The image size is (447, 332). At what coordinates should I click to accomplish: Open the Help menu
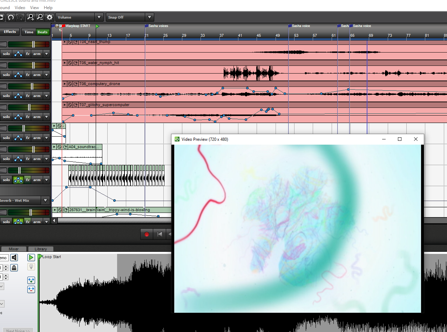(48, 8)
